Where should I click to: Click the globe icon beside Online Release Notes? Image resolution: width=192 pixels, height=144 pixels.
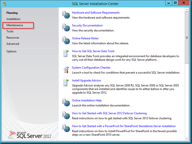[x=66, y=40]
